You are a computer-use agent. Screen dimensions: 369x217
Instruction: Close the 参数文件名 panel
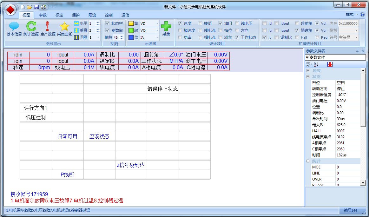tap(363, 51)
